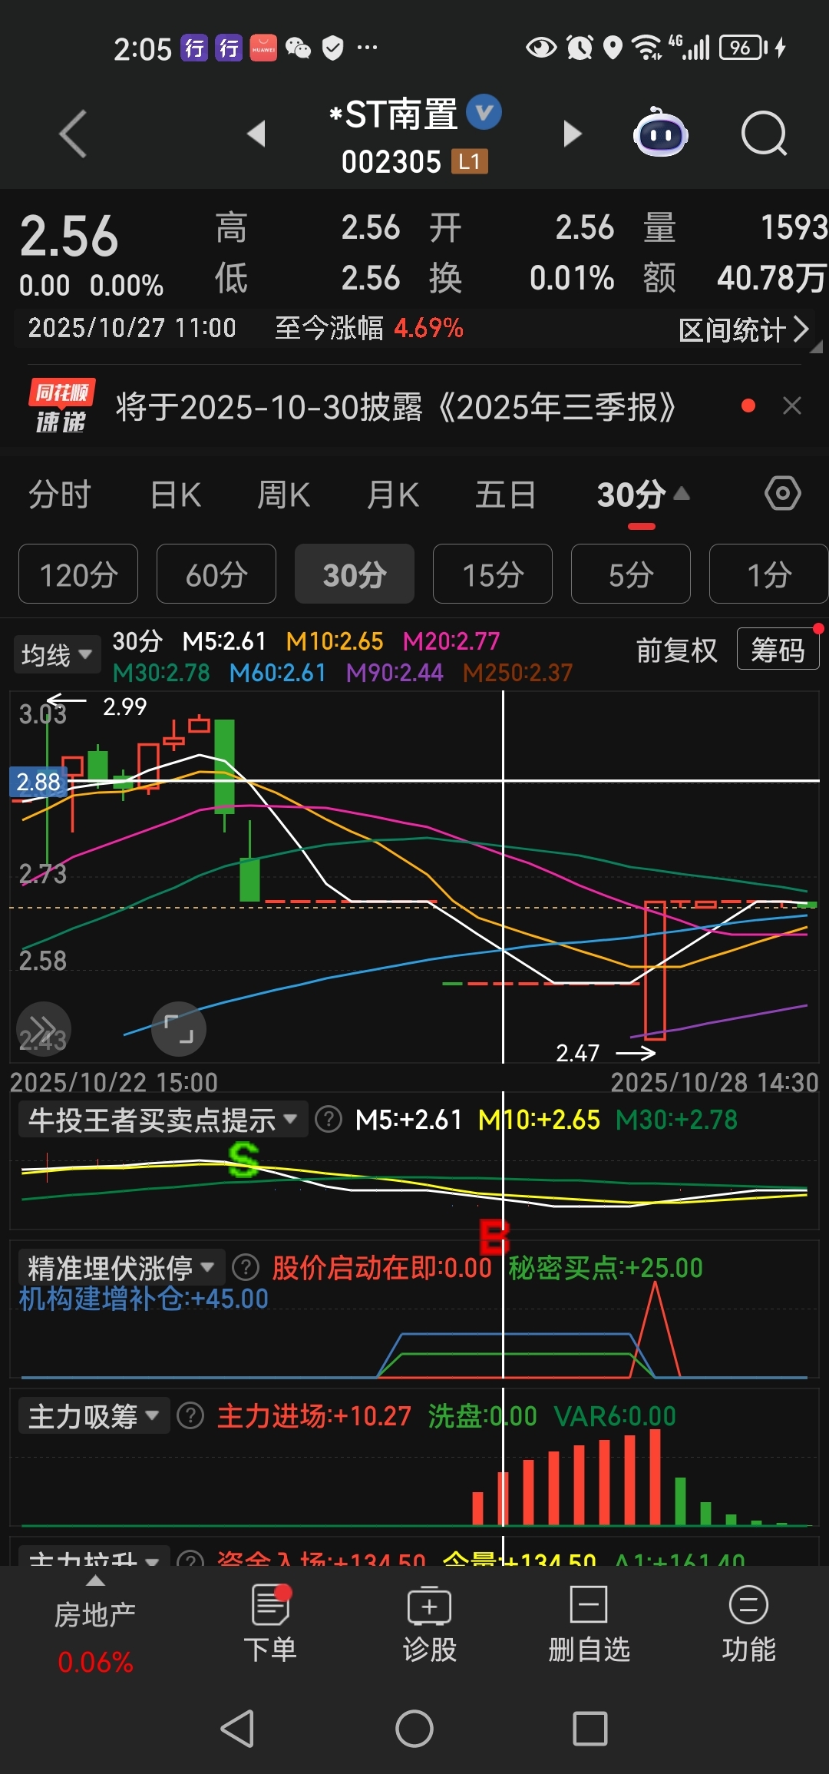Dismiss the news announcement banner
Screen dimensions: 829x1774
pyautogui.click(x=792, y=405)
